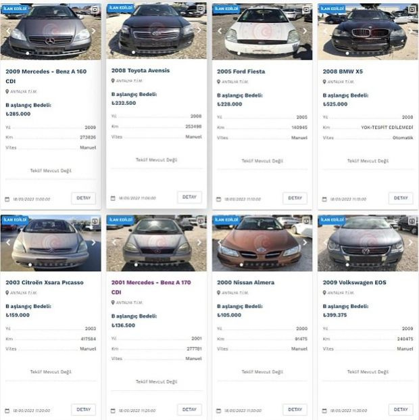Show next photo of Toyota Avensis

point(199,30)
